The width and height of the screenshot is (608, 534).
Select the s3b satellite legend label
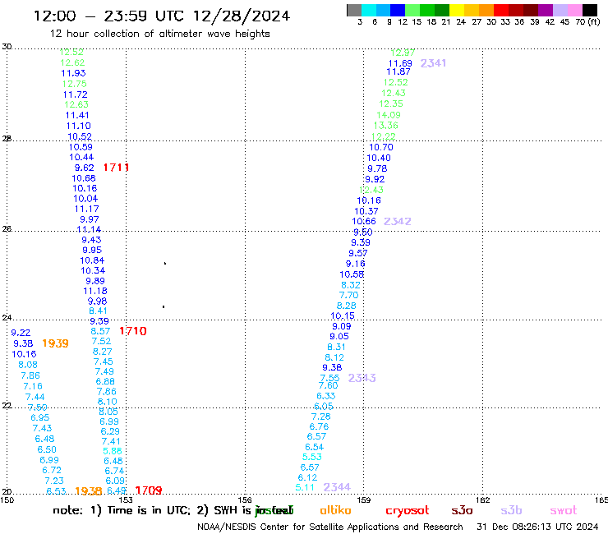(x=511, y=510)
